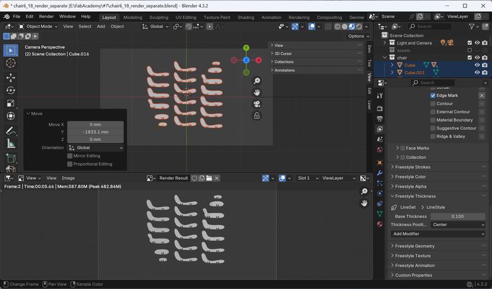Image resolution: width=492 pixels, height=289 pixels.
Task: Open the Tool properties tab
Action: click(379, 96)
